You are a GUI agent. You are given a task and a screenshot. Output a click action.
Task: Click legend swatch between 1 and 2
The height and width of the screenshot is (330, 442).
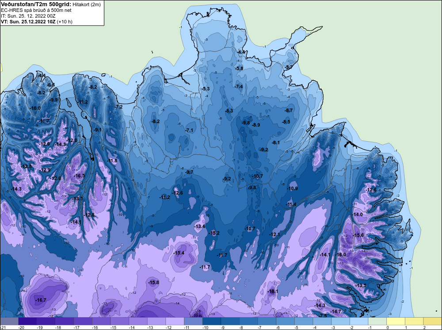(415, 321)
